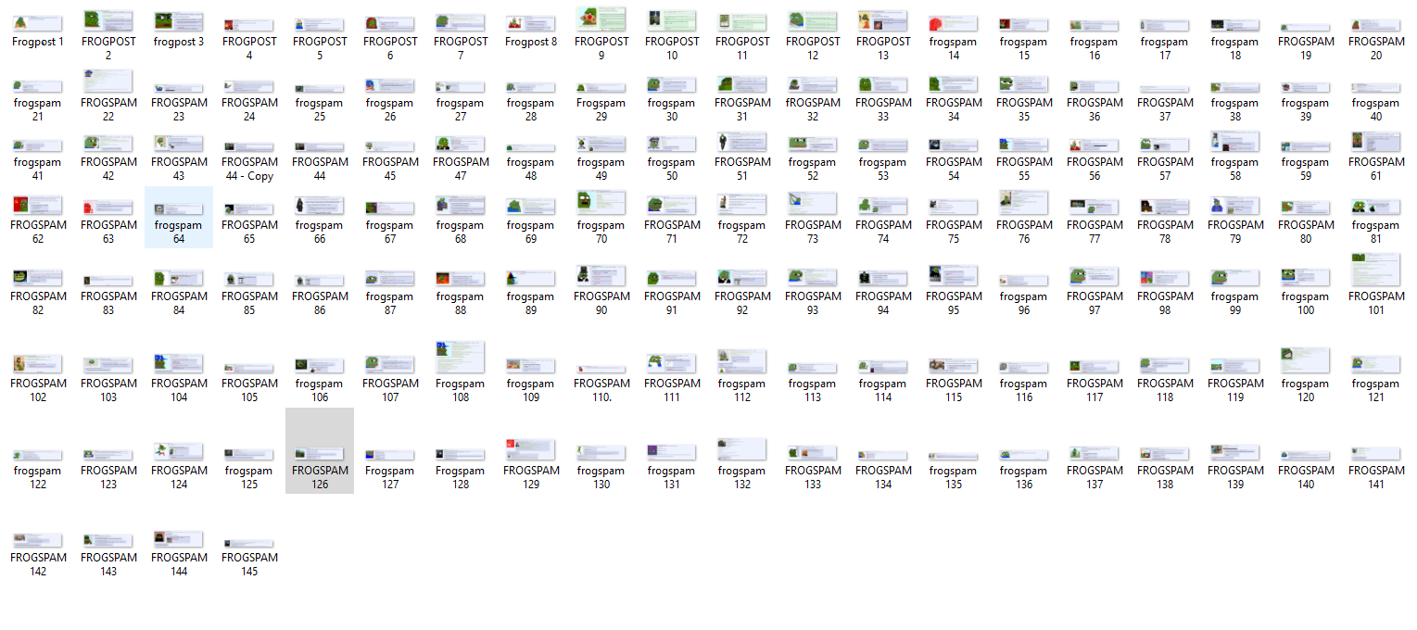
Task: Click the file name "frogspam 66"
Action: (320, 233)
